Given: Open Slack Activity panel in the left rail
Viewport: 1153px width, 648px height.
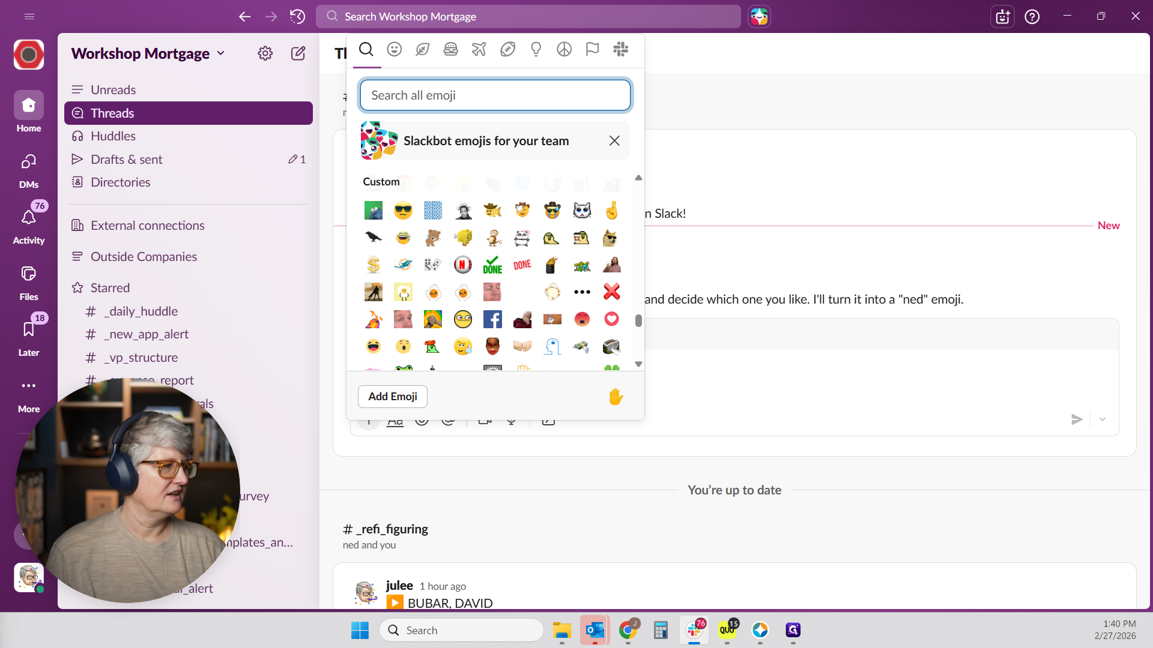Looking at the screenshot, I should click(28, 222).
